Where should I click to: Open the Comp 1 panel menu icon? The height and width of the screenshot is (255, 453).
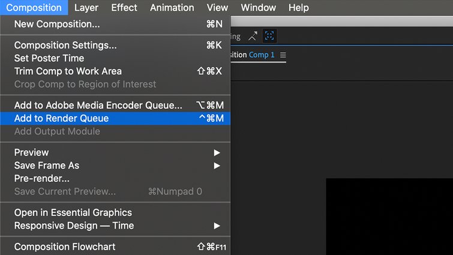283,55
